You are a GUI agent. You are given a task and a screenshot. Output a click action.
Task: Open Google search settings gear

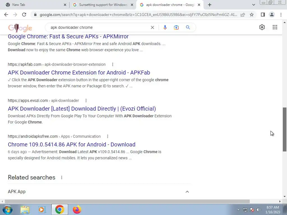click(x=262, y=27)
